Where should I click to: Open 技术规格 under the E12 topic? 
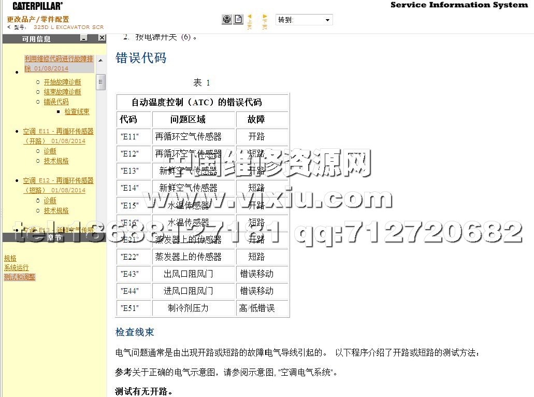56,210
